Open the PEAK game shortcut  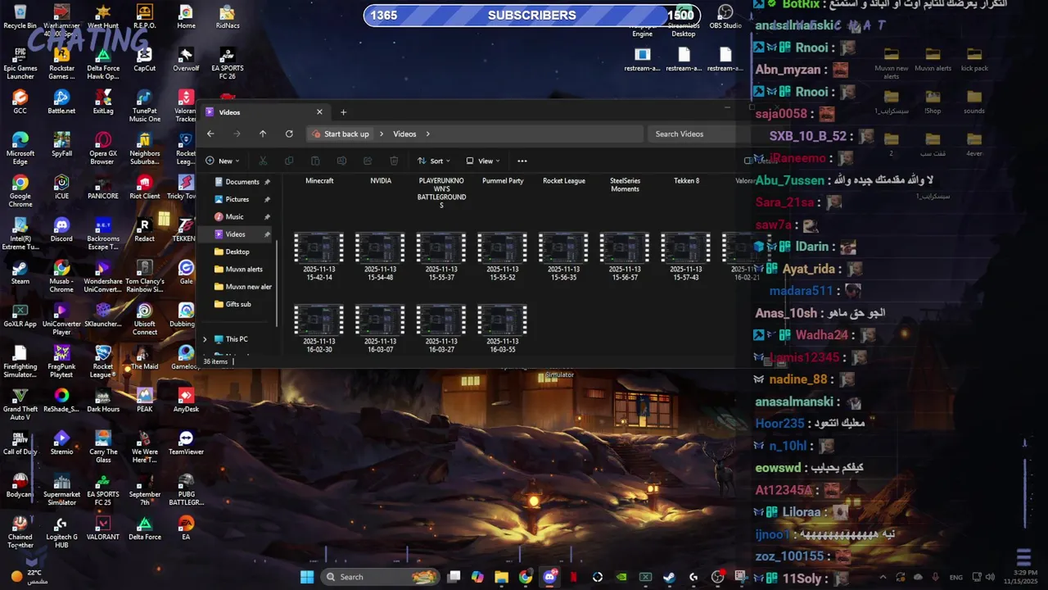pos(145,400)
